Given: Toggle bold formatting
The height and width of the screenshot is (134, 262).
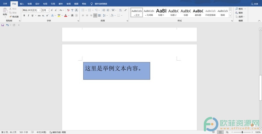Looking at the screenshot, I should (x=24, y=15).
